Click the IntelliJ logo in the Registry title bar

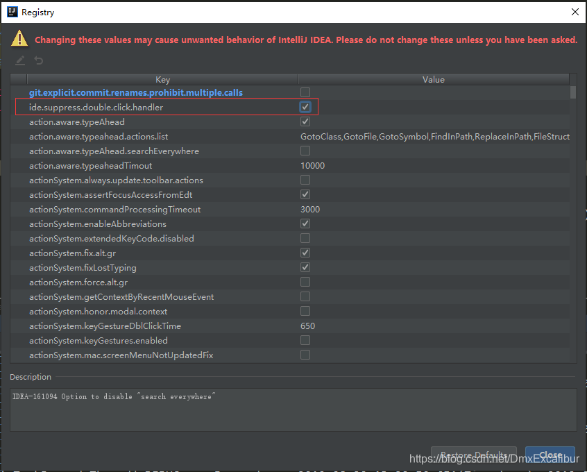(x=12, y=12)
